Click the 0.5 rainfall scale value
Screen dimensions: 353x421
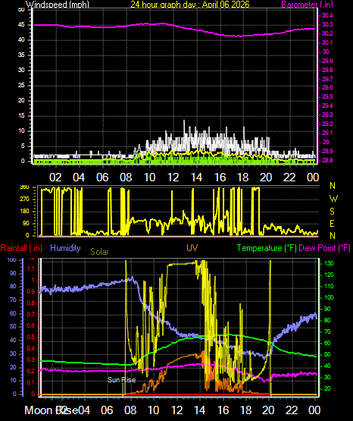click(x=31, y=337)
